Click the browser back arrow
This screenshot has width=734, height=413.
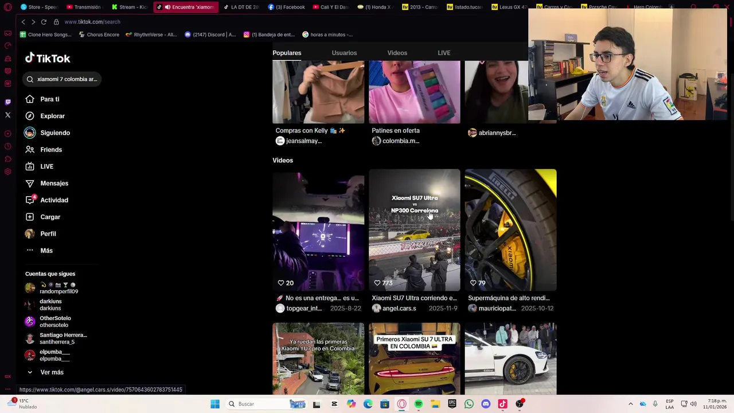click(23, 22)
